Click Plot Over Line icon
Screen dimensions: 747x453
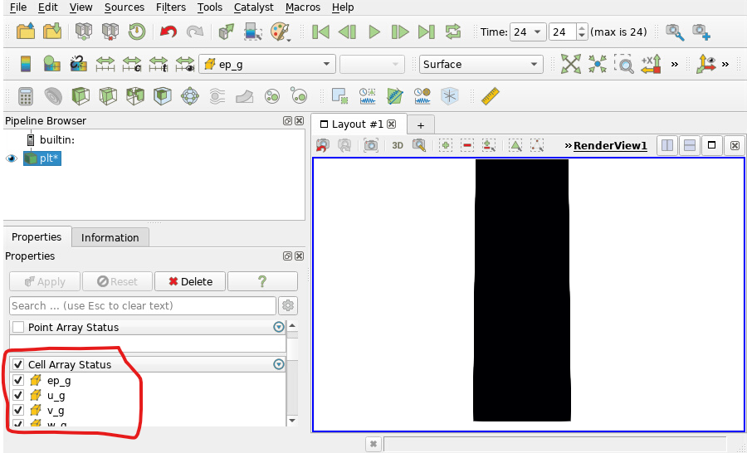[395, 96]
